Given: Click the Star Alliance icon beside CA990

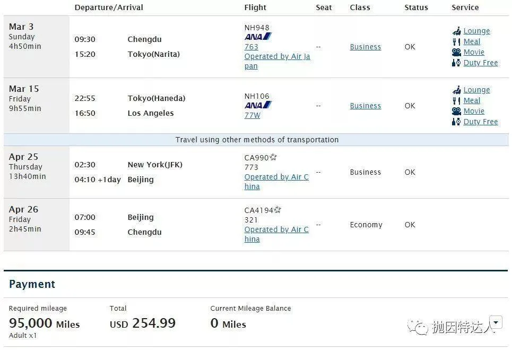Looking at the screenshot, I should [273, 157].
